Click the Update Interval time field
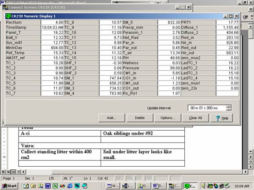The image size is (254, 190). pyautogui.click(x=207, y=108)
